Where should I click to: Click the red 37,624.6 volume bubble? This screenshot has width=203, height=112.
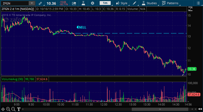pos(194,95)
